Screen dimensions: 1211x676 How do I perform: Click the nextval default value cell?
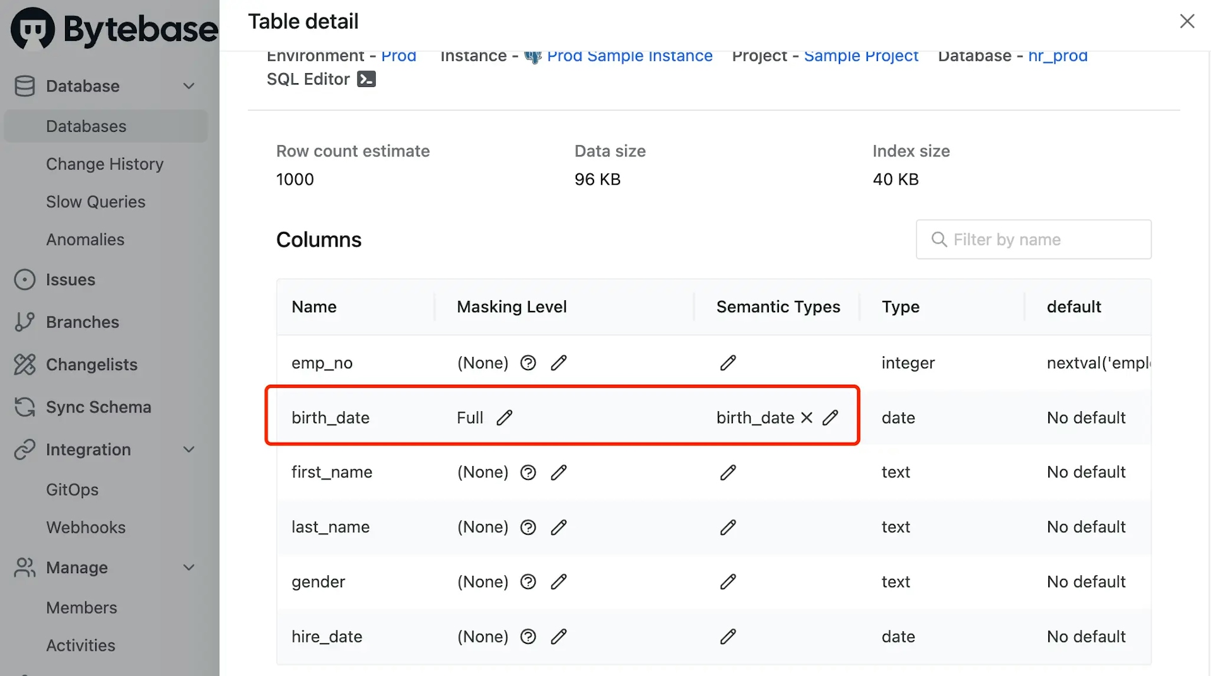(x=1098, y=363)
